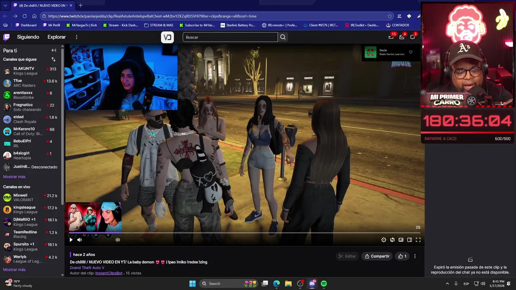Sort followed channels list
Image resolution: width=516 pixels, height=290 pixels.
coord(53,59)
